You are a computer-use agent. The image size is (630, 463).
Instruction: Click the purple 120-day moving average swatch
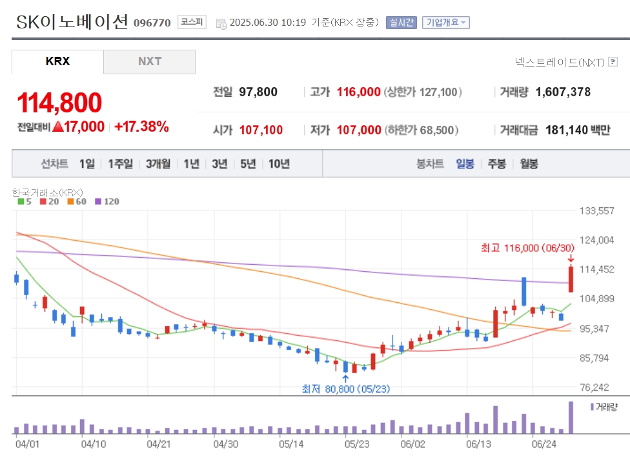coord(98,201)
